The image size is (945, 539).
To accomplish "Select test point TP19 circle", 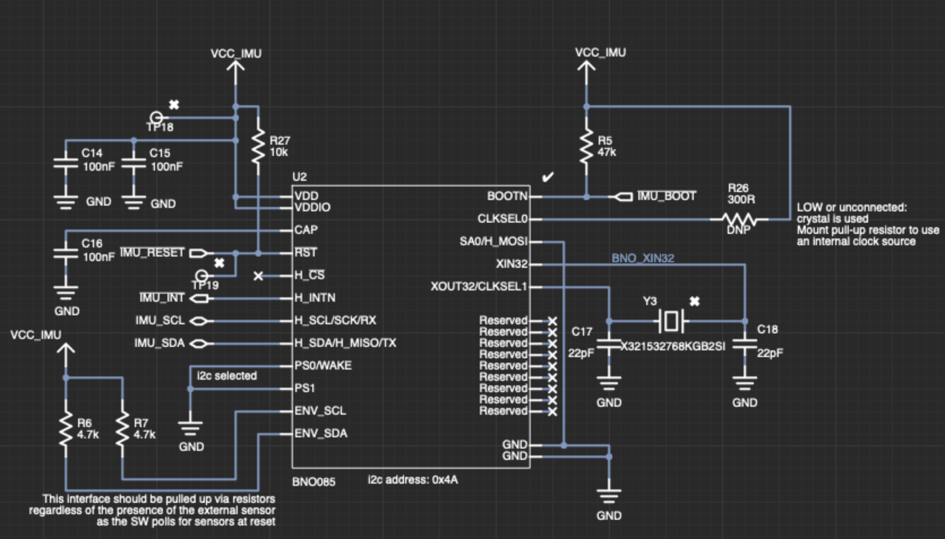I will 201,276.
